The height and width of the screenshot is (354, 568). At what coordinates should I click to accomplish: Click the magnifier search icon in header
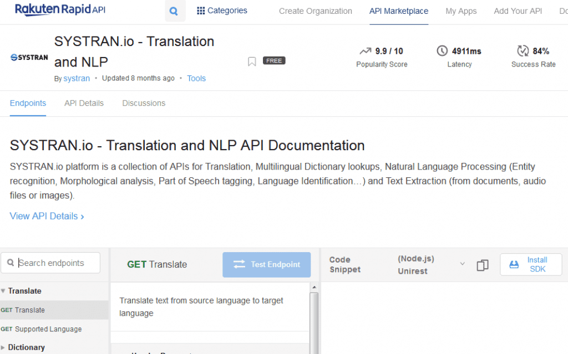tap(174, 11)
